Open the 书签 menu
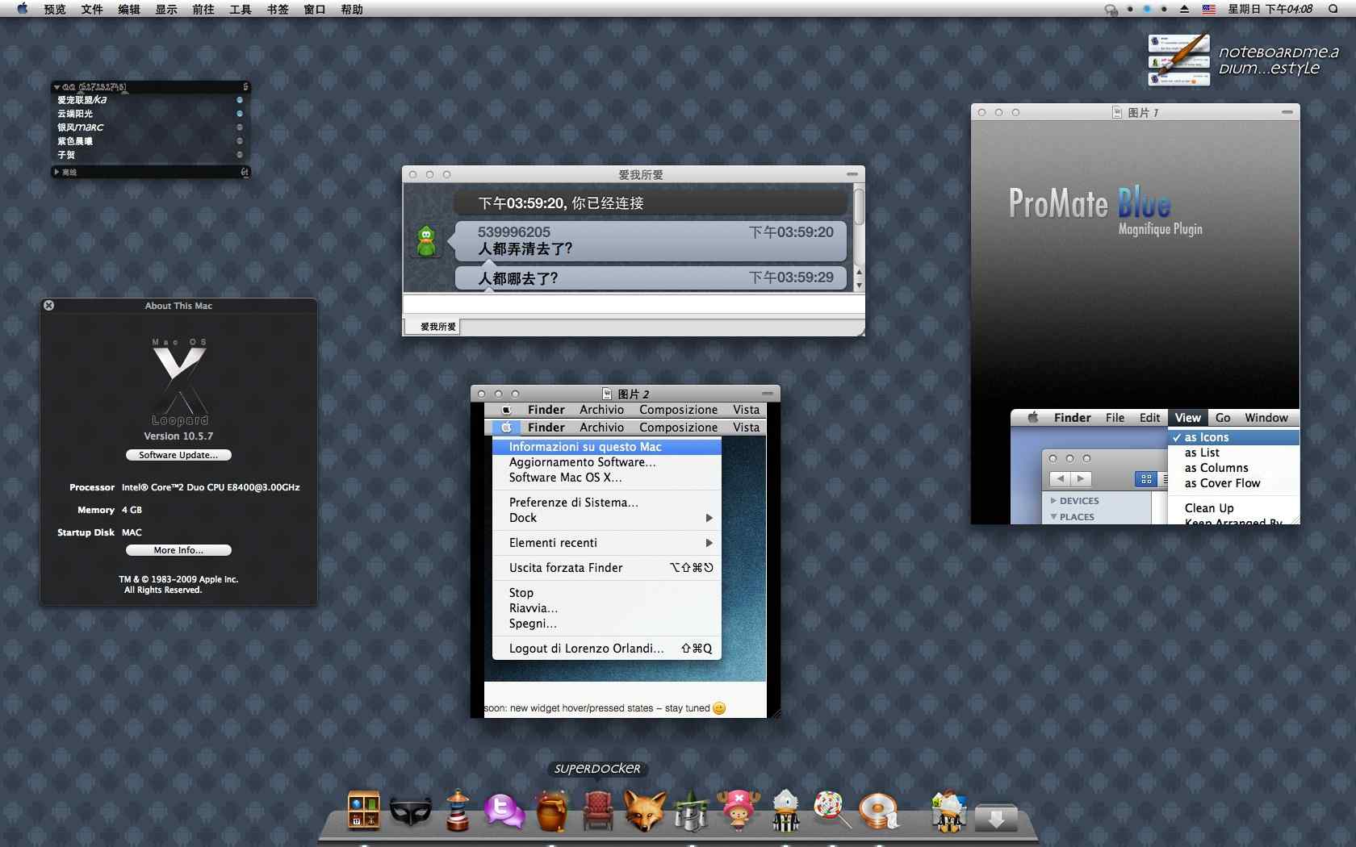Image resolution: width=1356 pixels, height=847 pixels. [278, 9]
